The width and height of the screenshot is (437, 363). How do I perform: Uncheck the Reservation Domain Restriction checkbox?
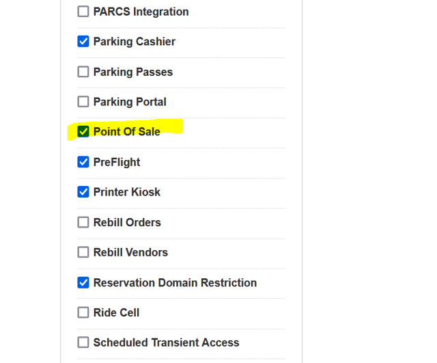[83, 282]
